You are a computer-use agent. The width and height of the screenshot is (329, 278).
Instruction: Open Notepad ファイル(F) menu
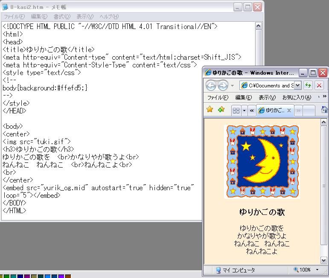14,16
